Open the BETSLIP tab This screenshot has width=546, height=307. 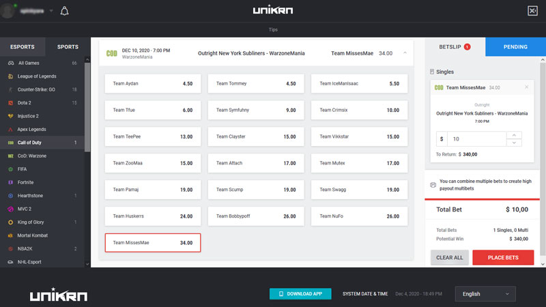[455, 46]
